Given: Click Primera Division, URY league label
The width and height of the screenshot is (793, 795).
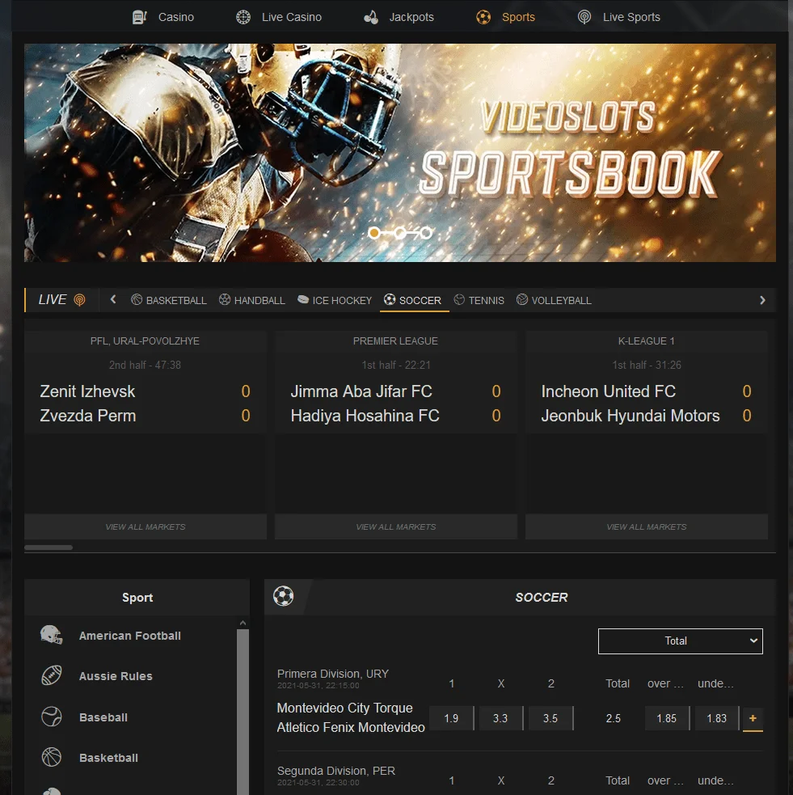Looking at the screenshot, I should [332, 674].
